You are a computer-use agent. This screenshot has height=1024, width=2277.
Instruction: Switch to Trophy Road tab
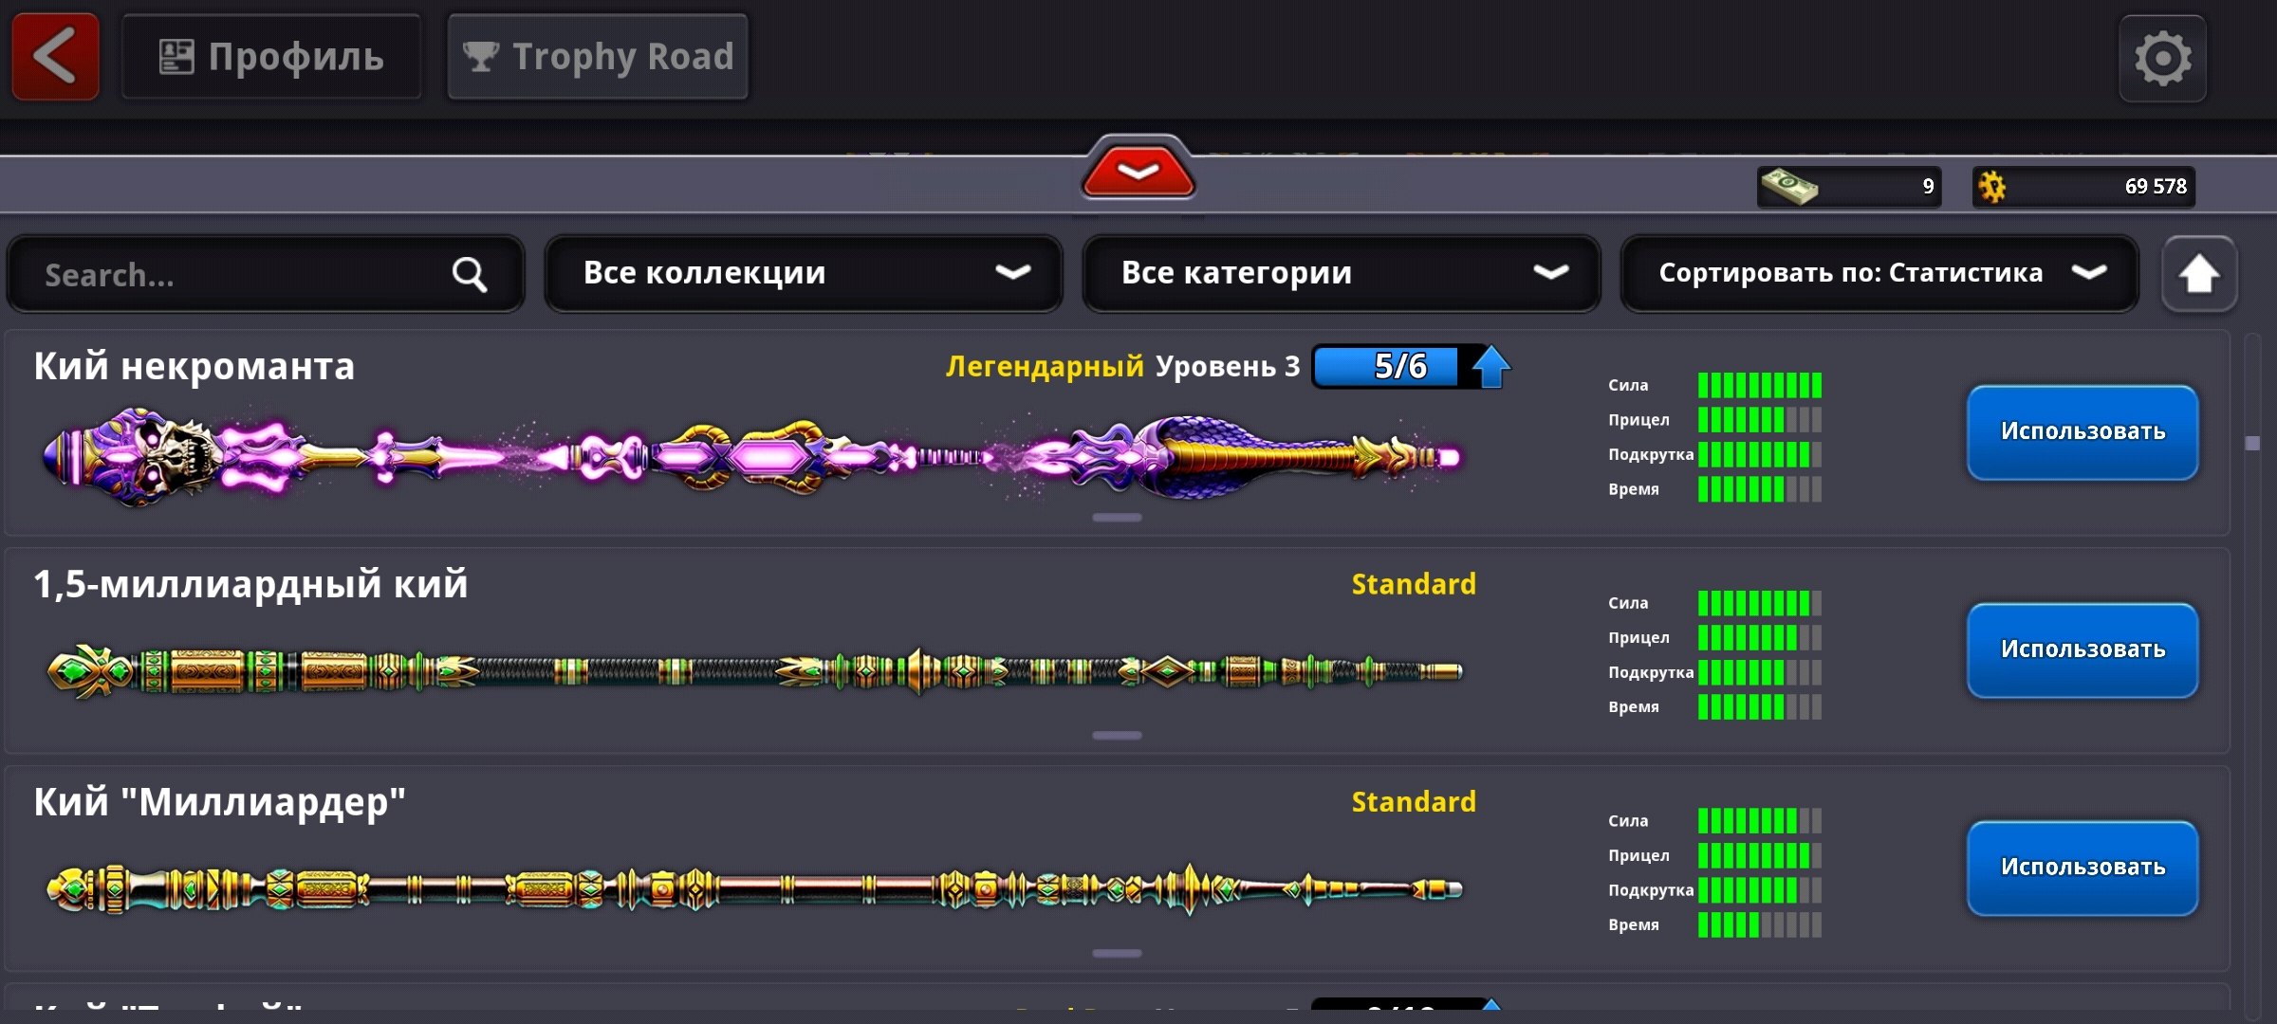coord(598,57)
